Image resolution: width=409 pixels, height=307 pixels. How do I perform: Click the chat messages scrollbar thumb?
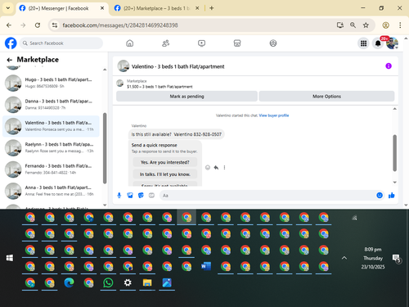pos(394,153)
